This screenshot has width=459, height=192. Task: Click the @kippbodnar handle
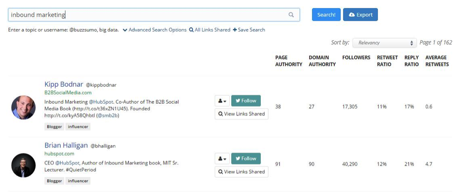(101, 85)
